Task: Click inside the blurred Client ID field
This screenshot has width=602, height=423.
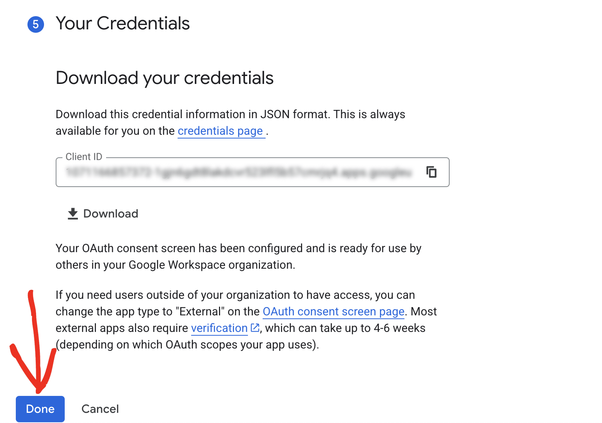Action: tap(239, 172)
